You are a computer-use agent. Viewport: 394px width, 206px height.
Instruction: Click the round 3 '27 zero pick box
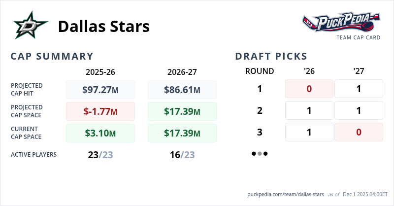pyautogui.click(x=359, y=132)
